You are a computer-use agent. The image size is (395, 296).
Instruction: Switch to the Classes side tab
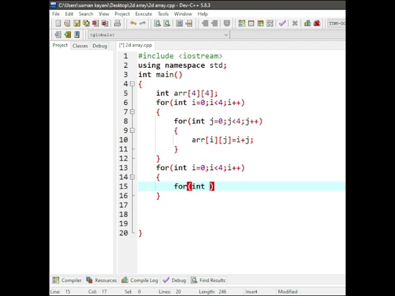coord(80,46)
